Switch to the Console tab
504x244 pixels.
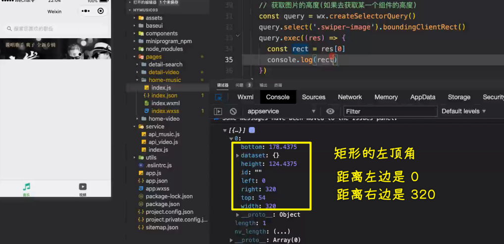(x=278, y=97)
